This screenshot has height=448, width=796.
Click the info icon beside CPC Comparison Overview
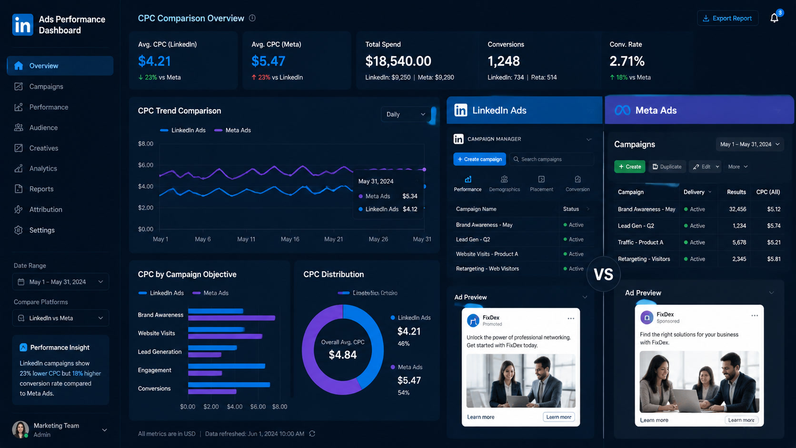252,18
